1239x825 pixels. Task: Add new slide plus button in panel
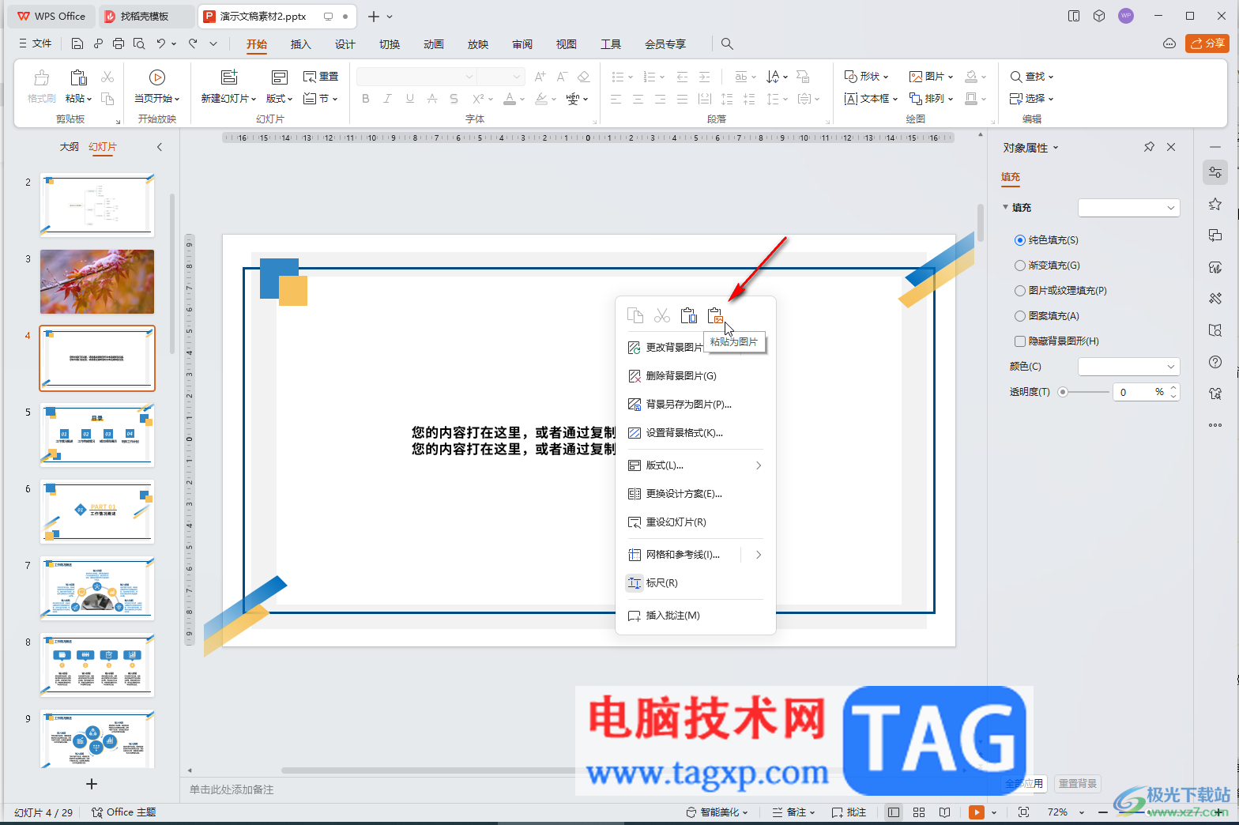point(92,784)
